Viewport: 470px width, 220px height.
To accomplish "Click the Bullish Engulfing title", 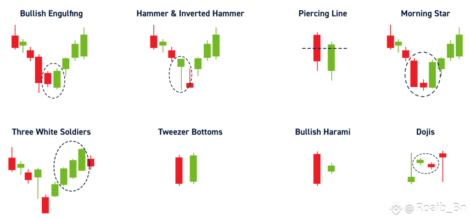I will pos(51,14).
